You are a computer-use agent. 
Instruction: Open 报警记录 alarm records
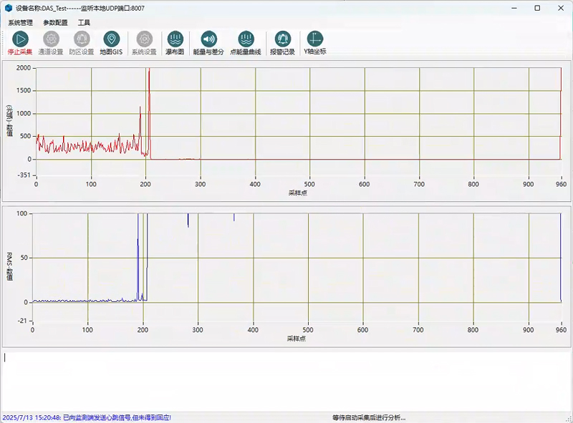[x=282, y=39]
